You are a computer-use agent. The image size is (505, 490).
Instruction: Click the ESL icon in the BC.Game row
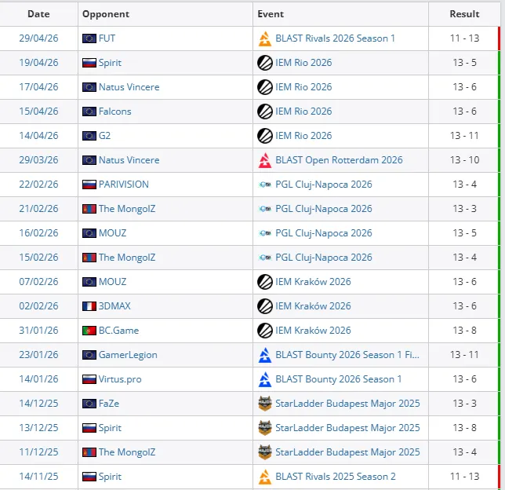[265, 331]
